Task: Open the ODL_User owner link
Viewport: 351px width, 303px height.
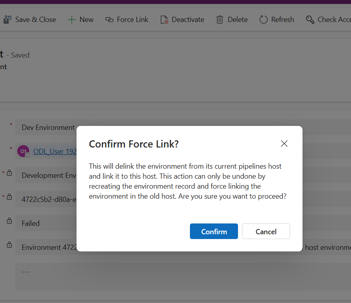Action: click(54, 151)
